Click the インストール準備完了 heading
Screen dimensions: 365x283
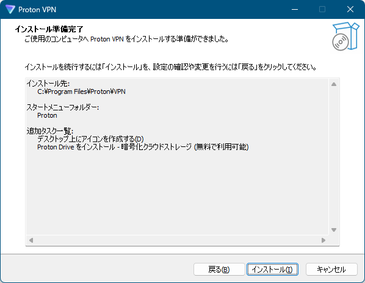click(x=49, y=29)
